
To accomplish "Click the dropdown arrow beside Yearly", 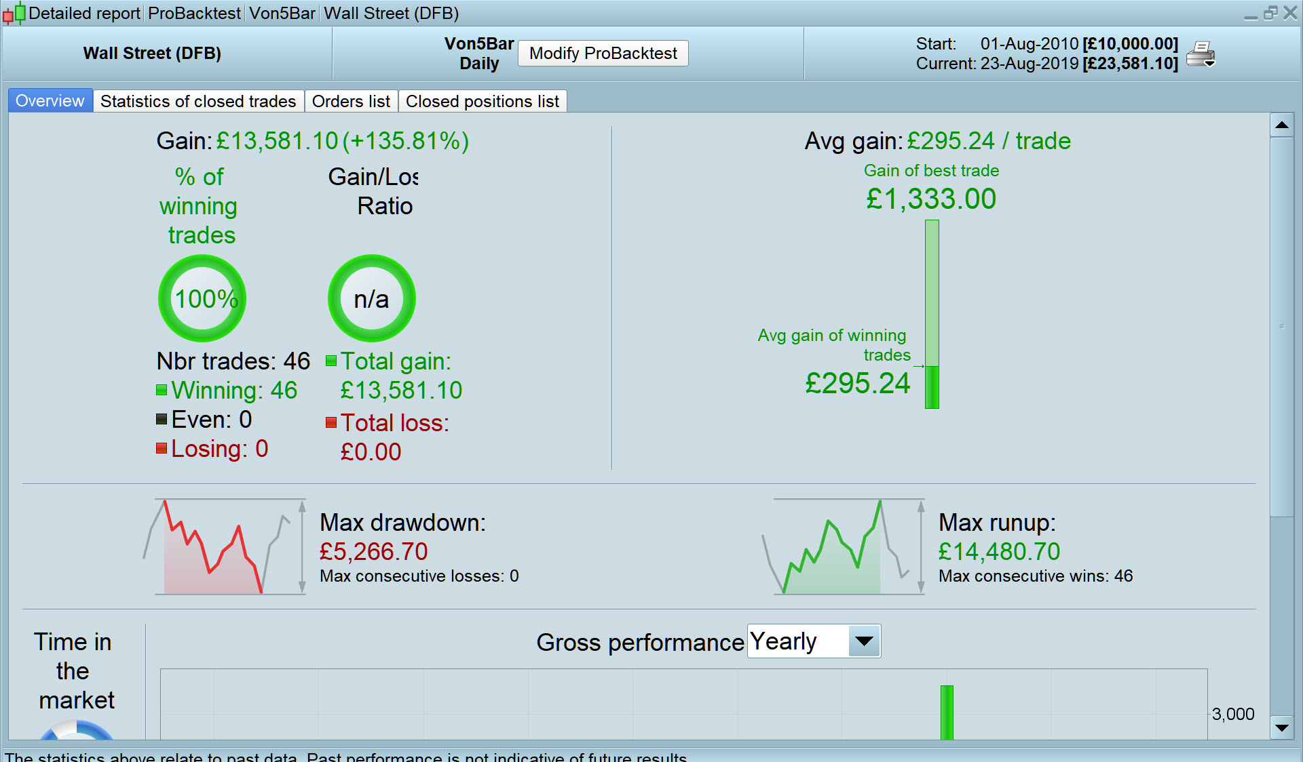I will click(864, 641).
